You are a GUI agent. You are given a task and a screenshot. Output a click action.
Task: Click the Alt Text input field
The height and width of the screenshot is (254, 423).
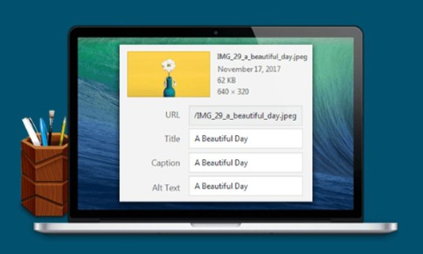245,186
